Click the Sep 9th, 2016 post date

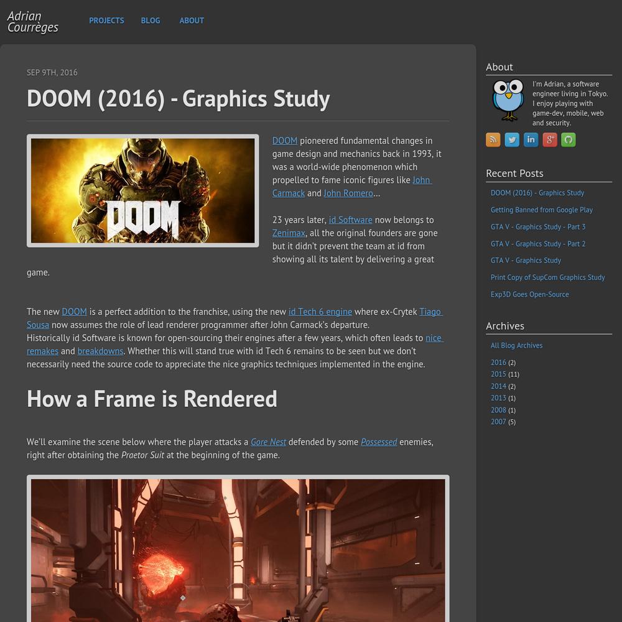(52, 73)
